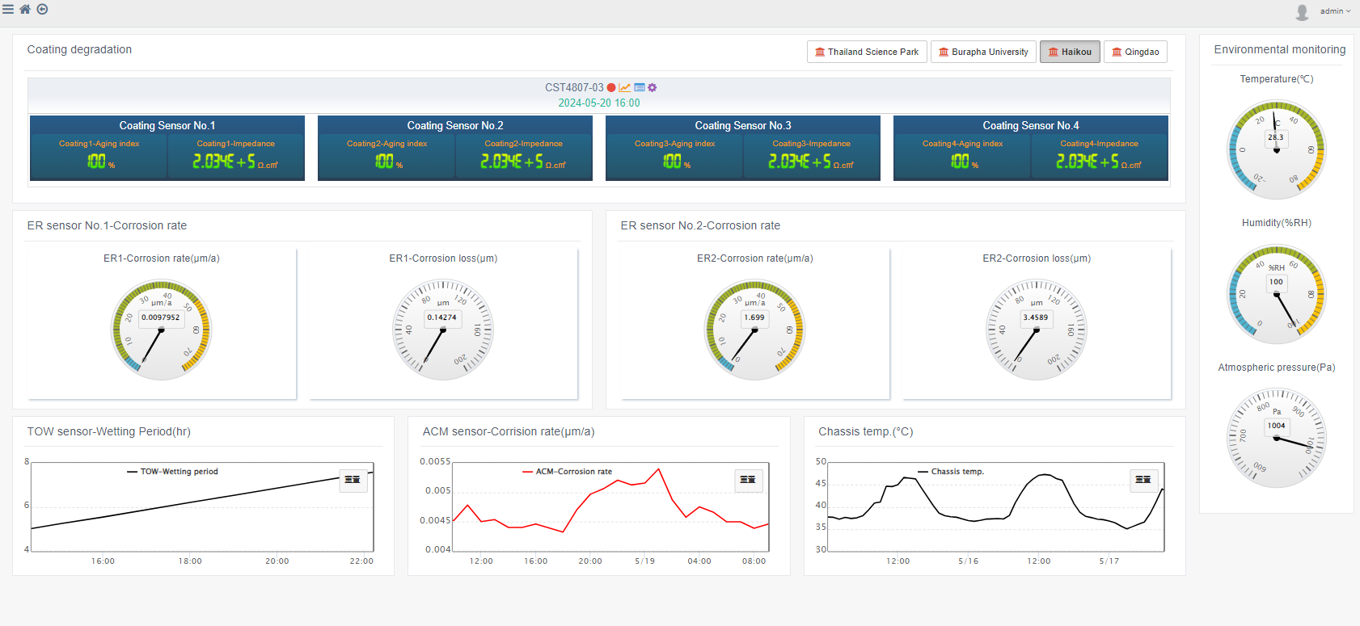The width and height of the screenshot is (1360, 626).
Task: Switch to the Thailand Science Park site
Action: click(867, 52)
